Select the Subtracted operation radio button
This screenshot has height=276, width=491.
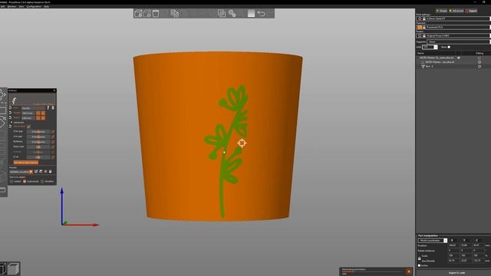click(25, 182)
